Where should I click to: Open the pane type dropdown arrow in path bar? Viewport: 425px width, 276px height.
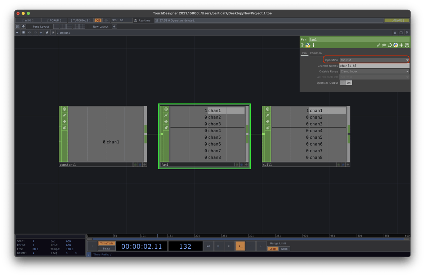17,33
